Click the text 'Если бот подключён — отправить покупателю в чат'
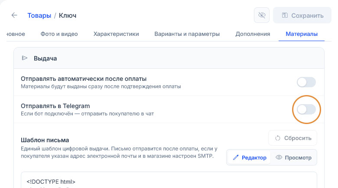Screen dimensions: 338x188 click(x=87, y=114)
